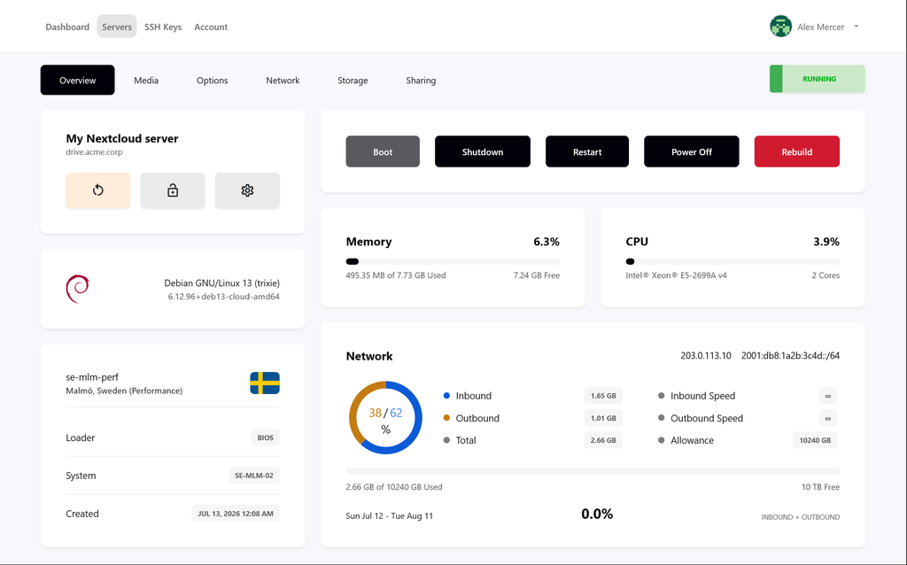Click the blue Inbound legend dot
This screenshot has width=907, height=565.
point(446,396)
